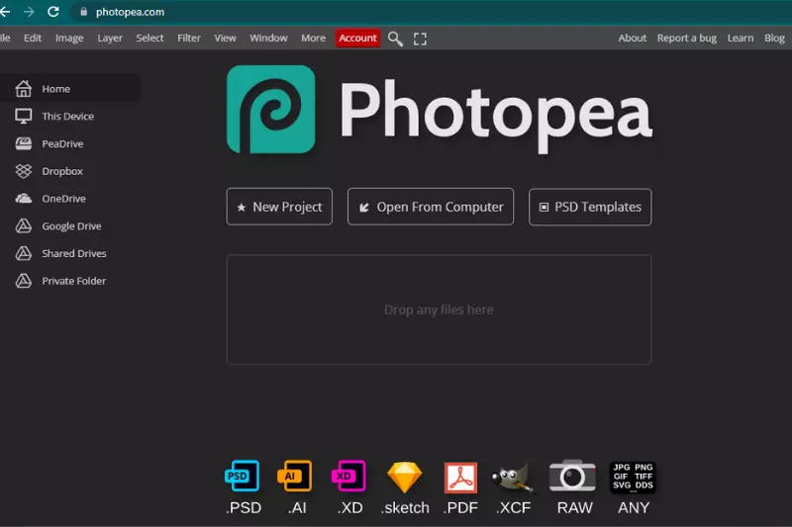Open the search magnifier icon
This screenshot has width=792, height=527.
(395, 39)
